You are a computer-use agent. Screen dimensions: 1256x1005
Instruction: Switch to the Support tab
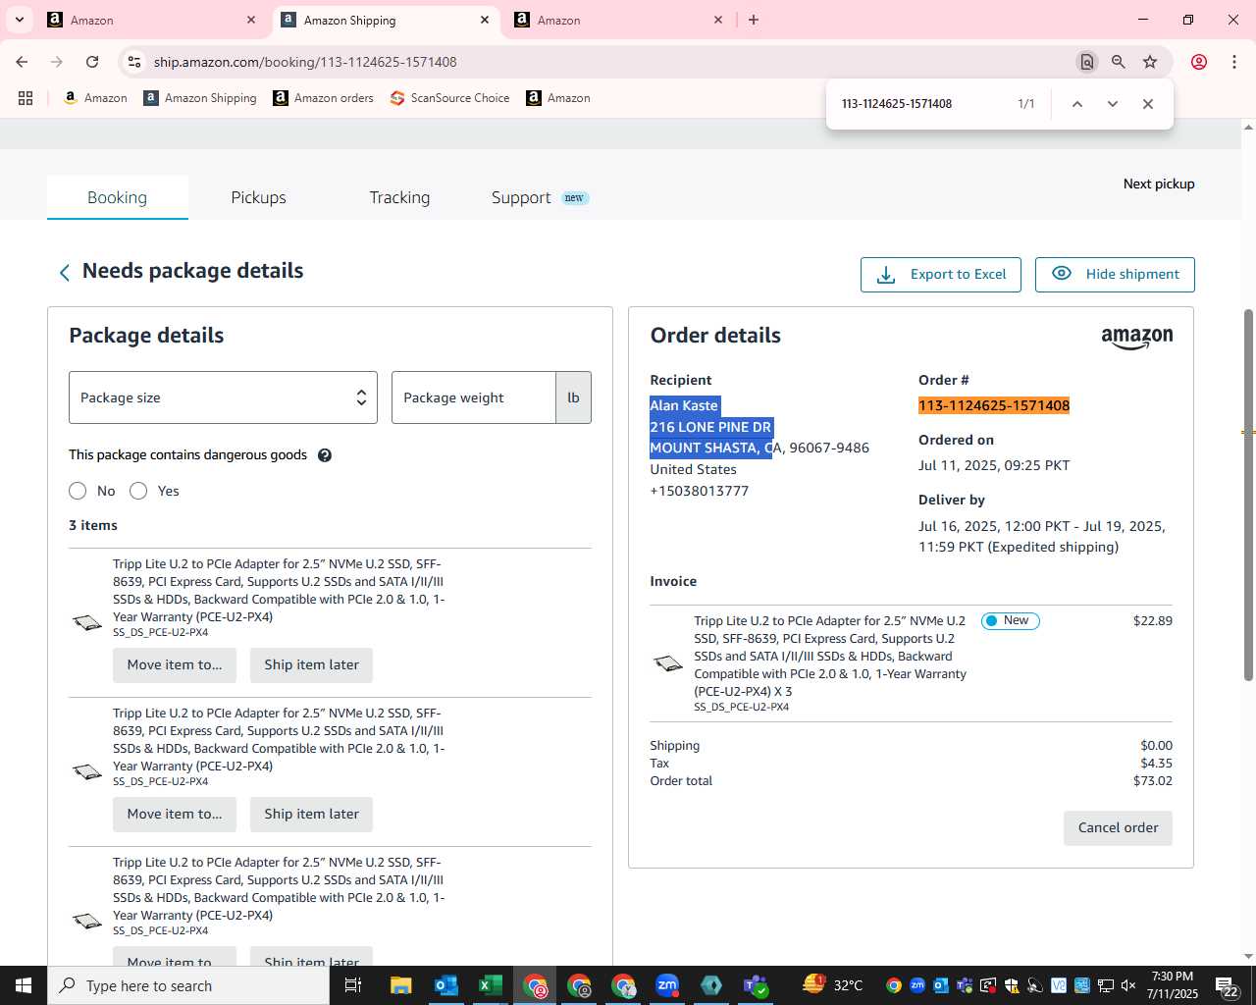coord(540,197)
